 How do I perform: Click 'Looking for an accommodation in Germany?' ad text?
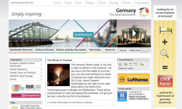click(165, 13)
